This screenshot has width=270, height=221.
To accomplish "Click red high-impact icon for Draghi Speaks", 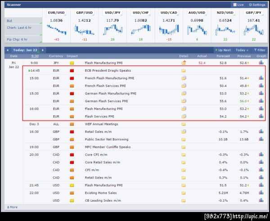I will click(x=72, y=71).
